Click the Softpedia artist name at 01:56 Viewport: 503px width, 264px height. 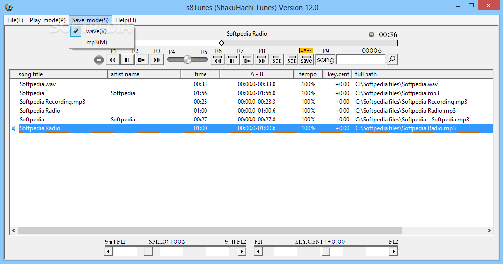122,93
